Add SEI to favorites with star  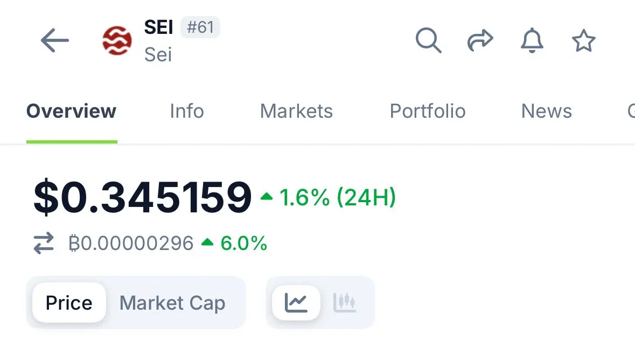click(584, 40)
